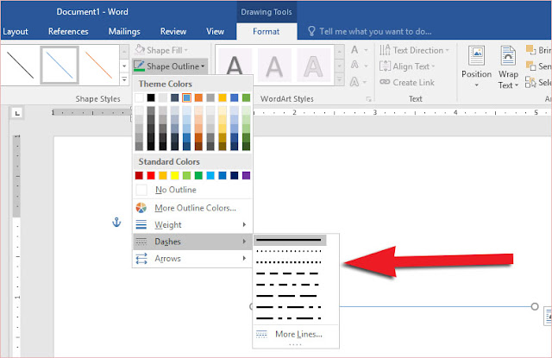552x358 pixels.
Task: Click the Tell me lightbulb icon
Action: [x=311, y=31]
